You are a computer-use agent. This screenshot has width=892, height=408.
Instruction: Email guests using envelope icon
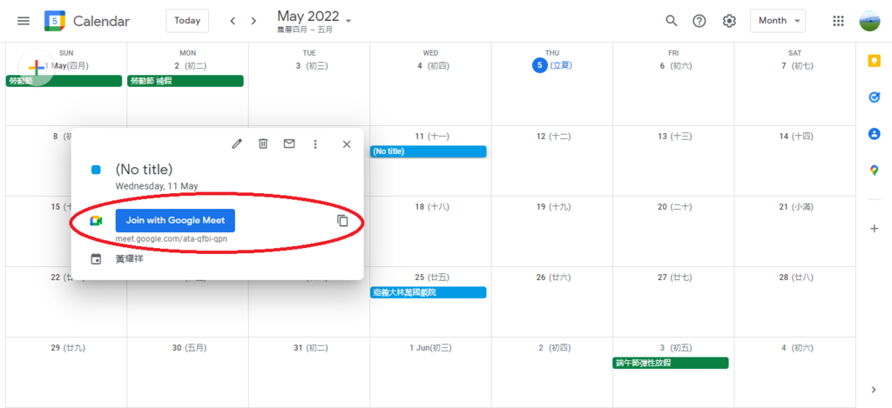[289, 144]
